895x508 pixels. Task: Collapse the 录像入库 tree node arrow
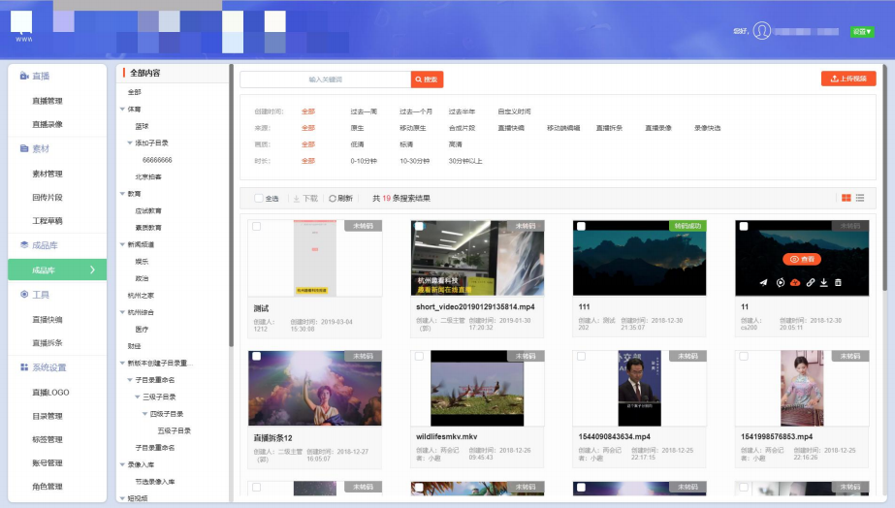123,464
